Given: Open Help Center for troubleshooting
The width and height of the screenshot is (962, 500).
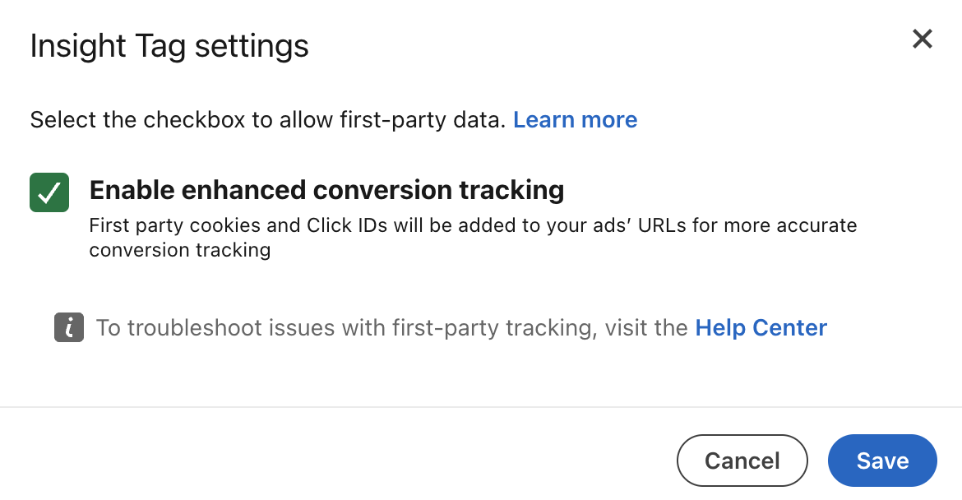Looking at the screenshot, I should point(761,328).
